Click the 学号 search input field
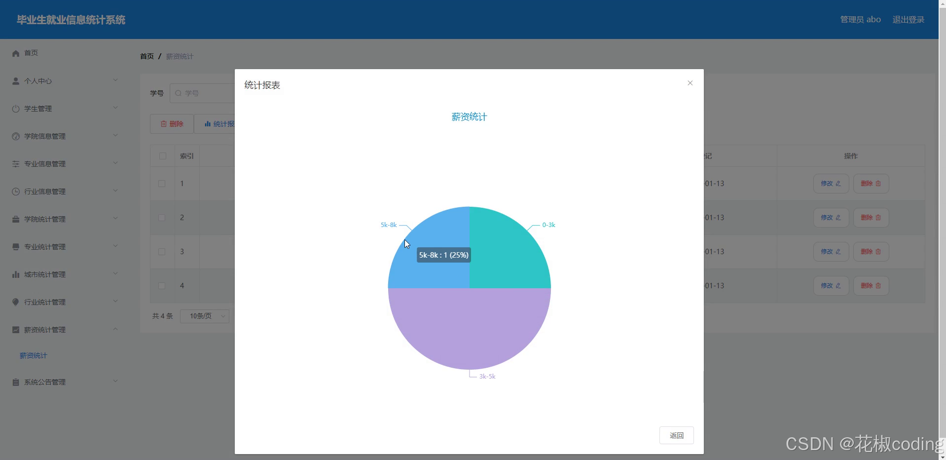 tap(202, 93)
